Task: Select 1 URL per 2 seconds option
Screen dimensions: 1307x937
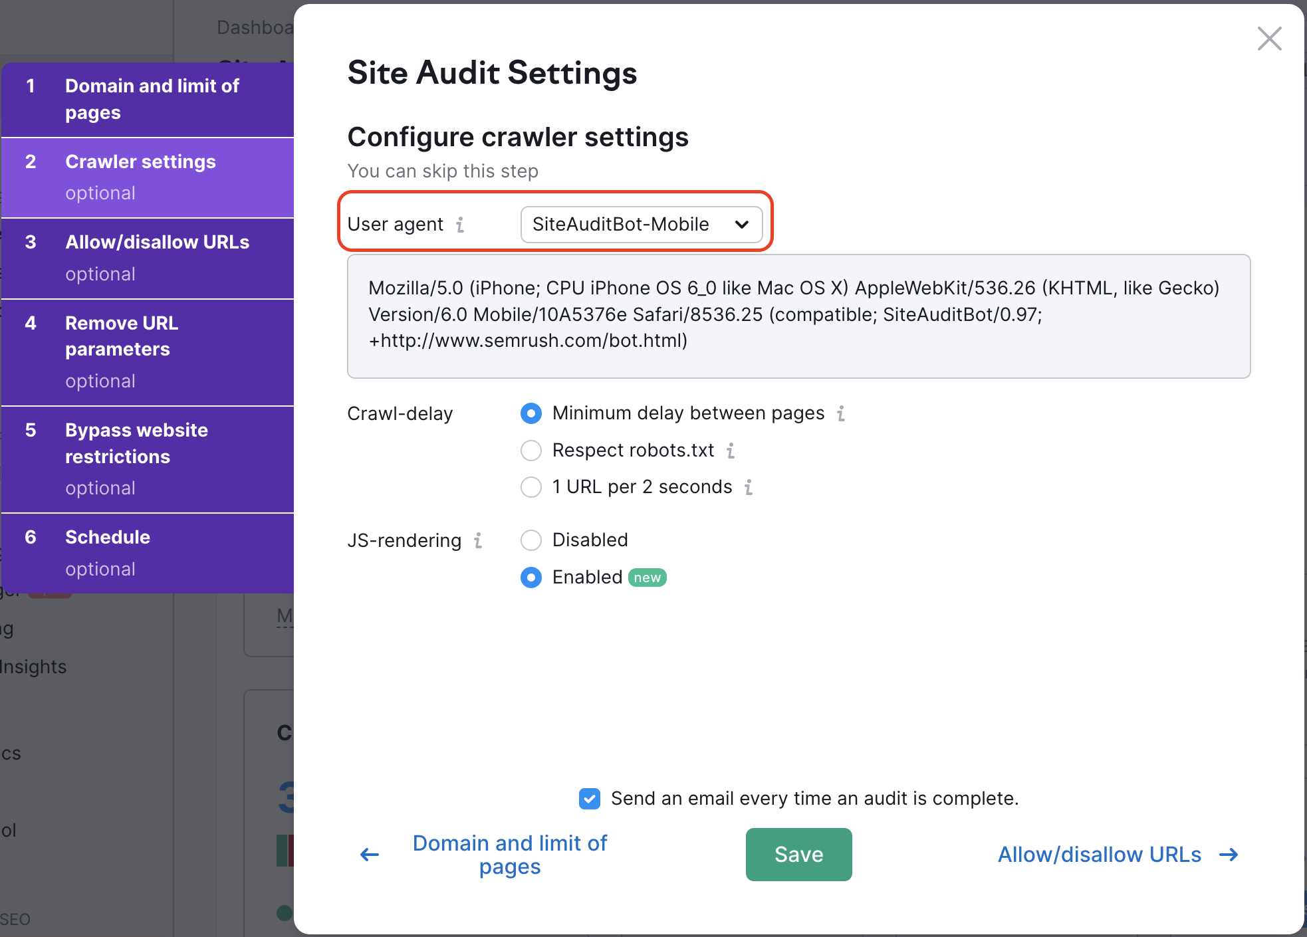Action: coord(531,487)
